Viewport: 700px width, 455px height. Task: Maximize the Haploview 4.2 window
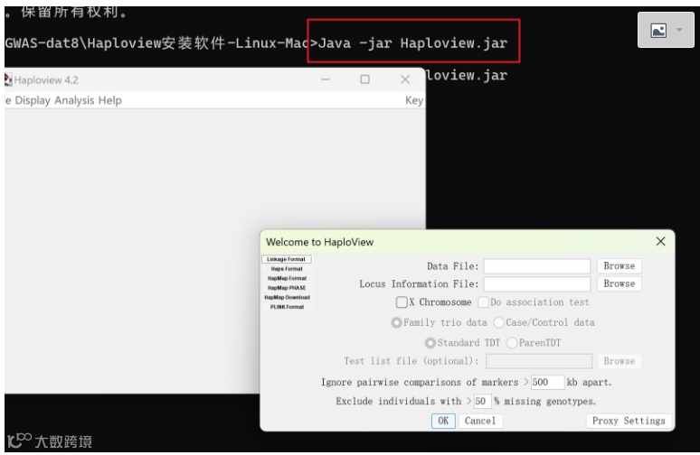(x=364, y=79)
